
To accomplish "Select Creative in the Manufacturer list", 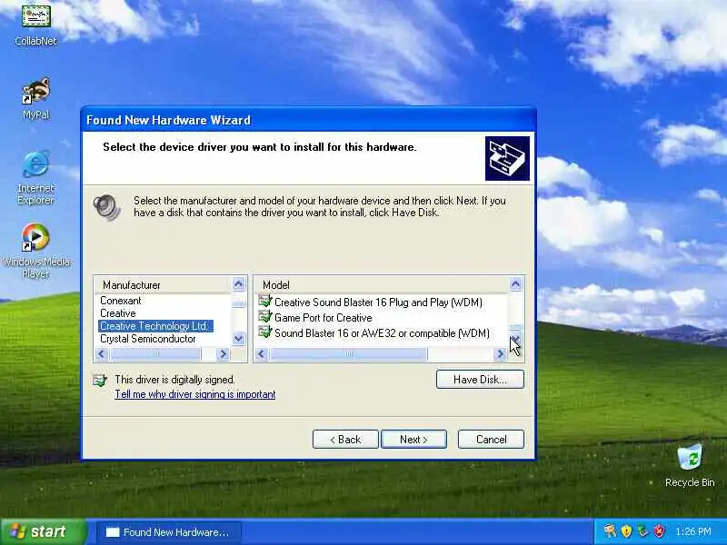I will pos(118,313).
